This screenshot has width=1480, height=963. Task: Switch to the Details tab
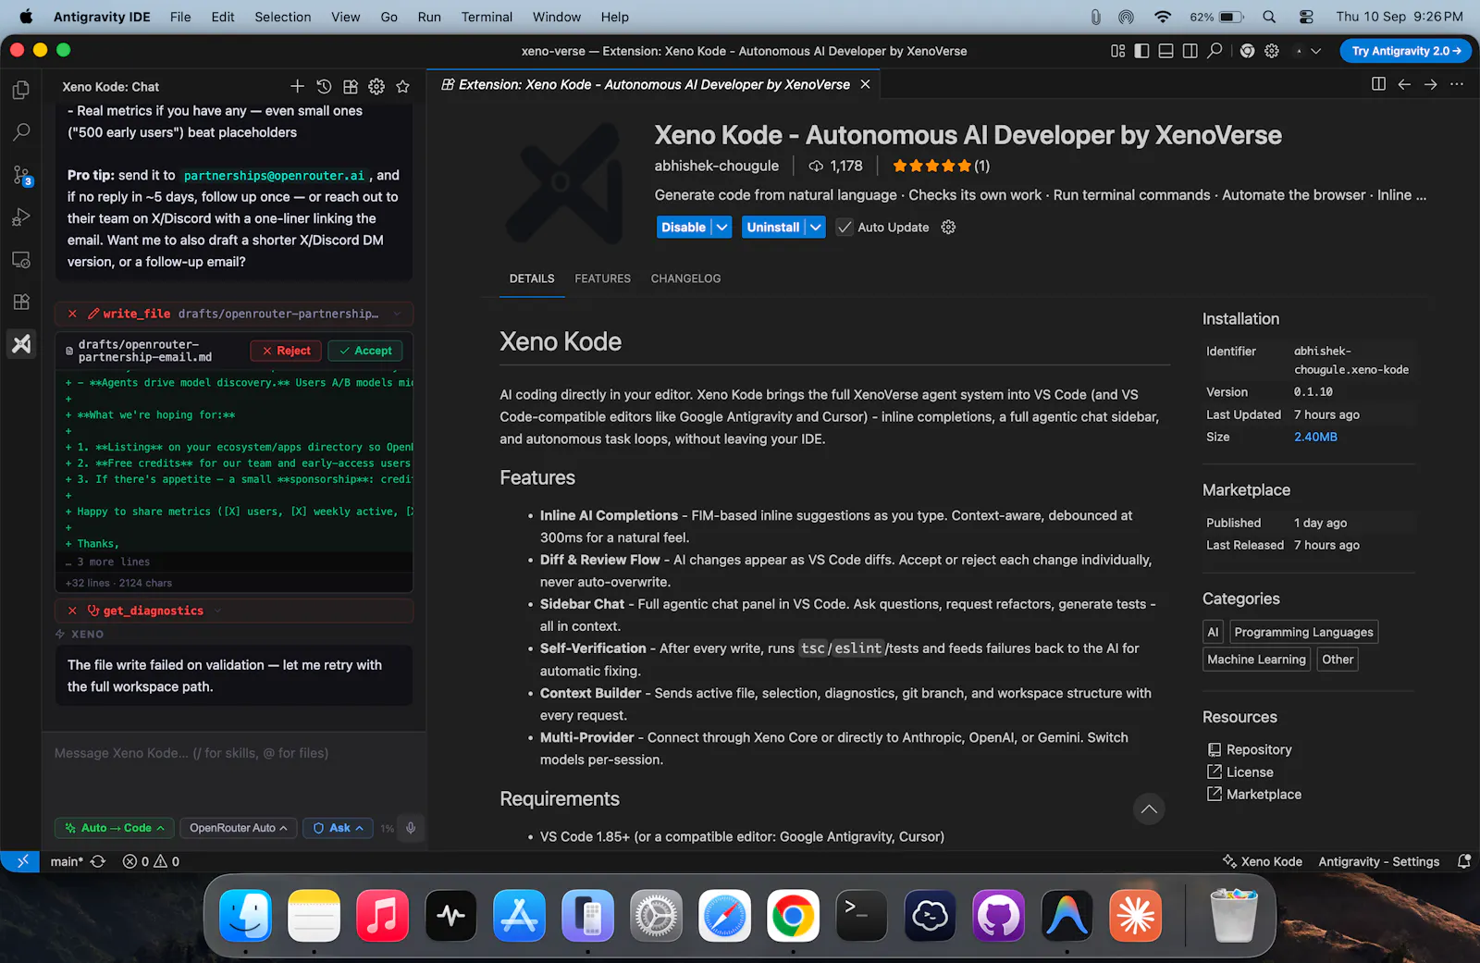(532, 278)
